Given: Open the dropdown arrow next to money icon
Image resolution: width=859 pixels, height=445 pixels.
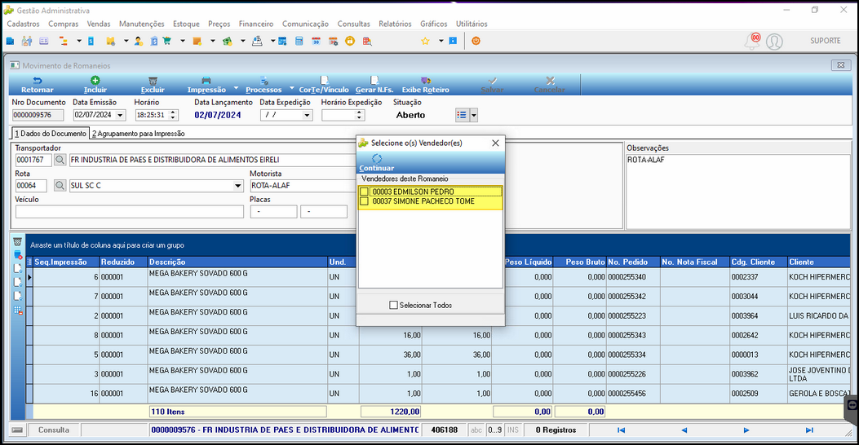Looking at the screenshot, I should 242,41.
